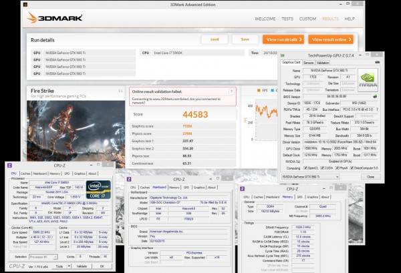Click the purple CPU-Z icon of the CPU tab window
Image resolution: width=401 pixels, height=273 pixels.
(9, 166)
